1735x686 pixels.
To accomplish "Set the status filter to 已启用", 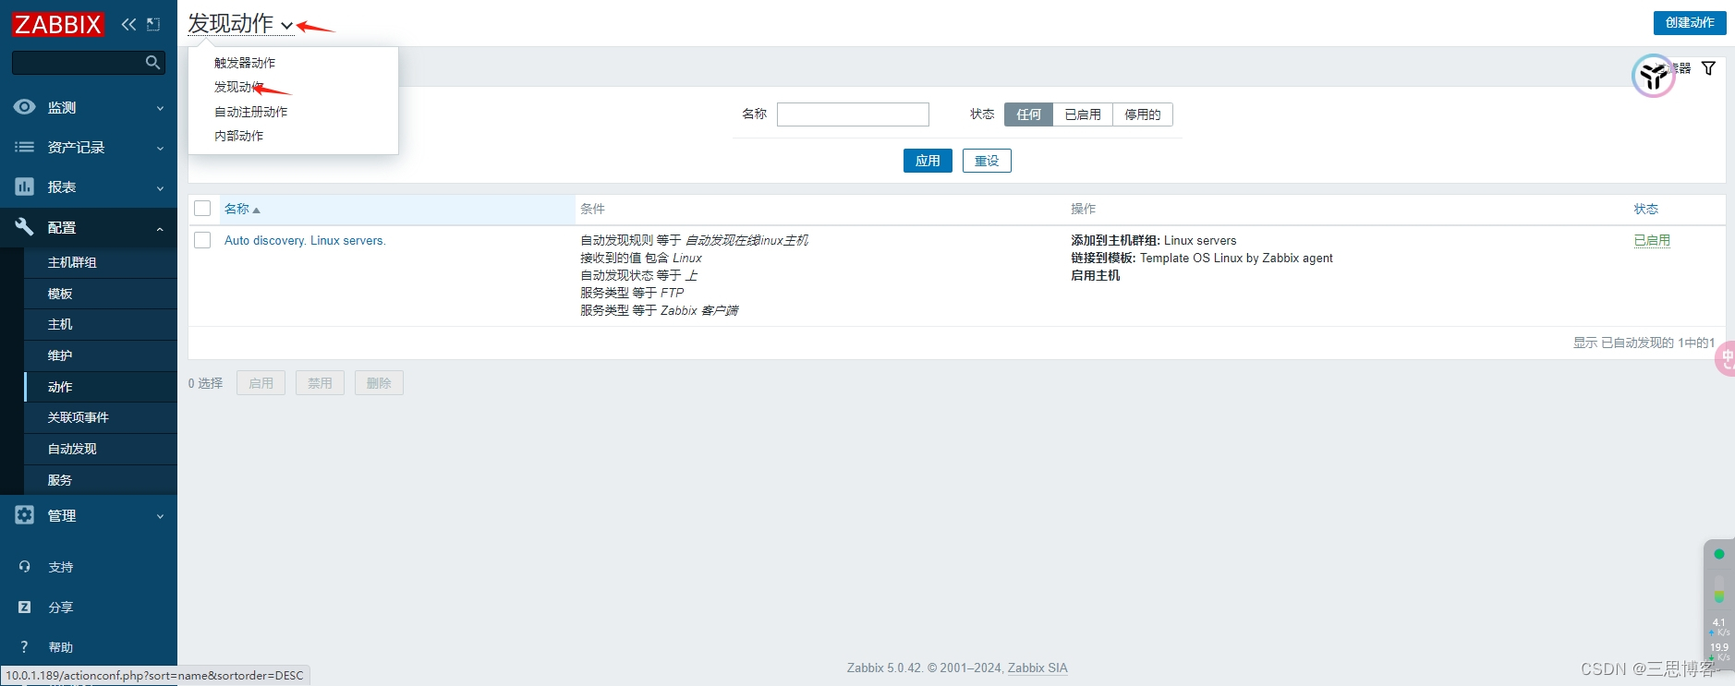I will (x=1083, y=114).
